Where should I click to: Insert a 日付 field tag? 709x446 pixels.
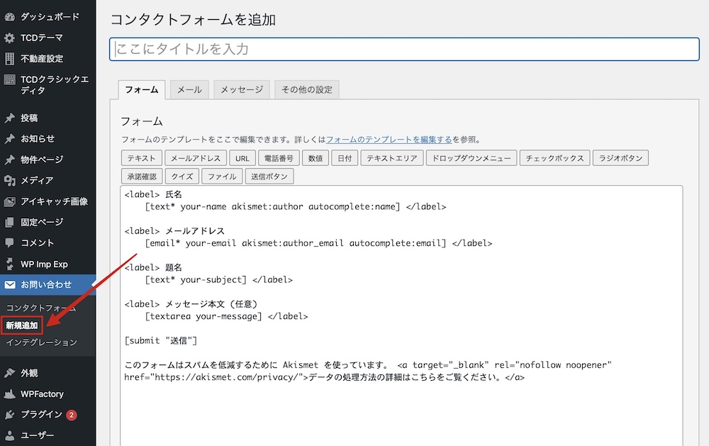click(x=345, y=158)
